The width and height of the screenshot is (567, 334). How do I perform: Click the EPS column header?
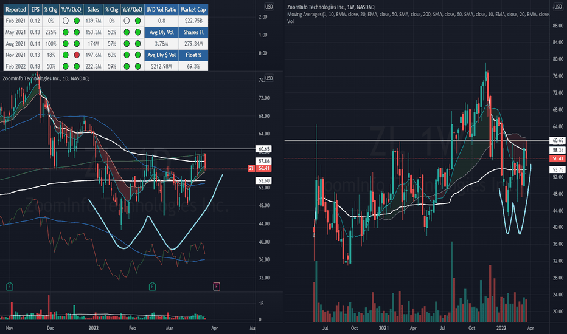point(35,9)
